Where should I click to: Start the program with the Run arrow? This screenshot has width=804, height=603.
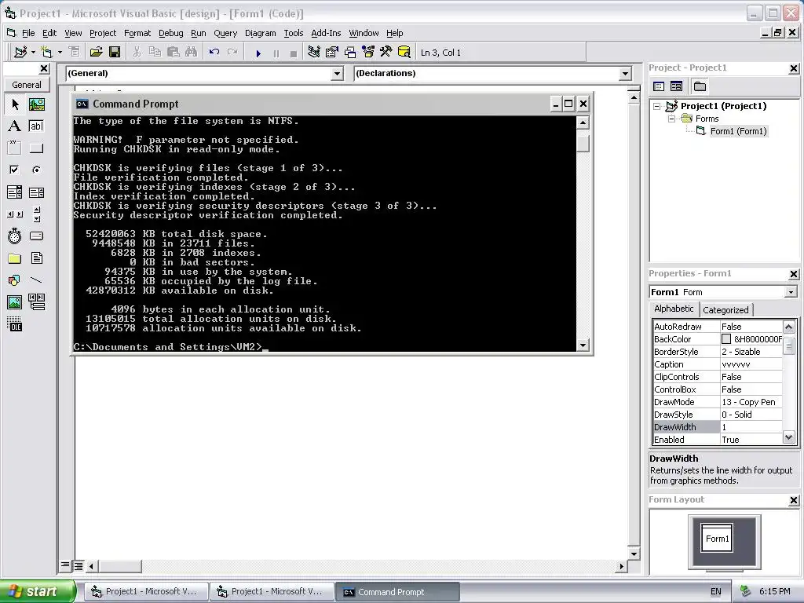coord(258,53)
